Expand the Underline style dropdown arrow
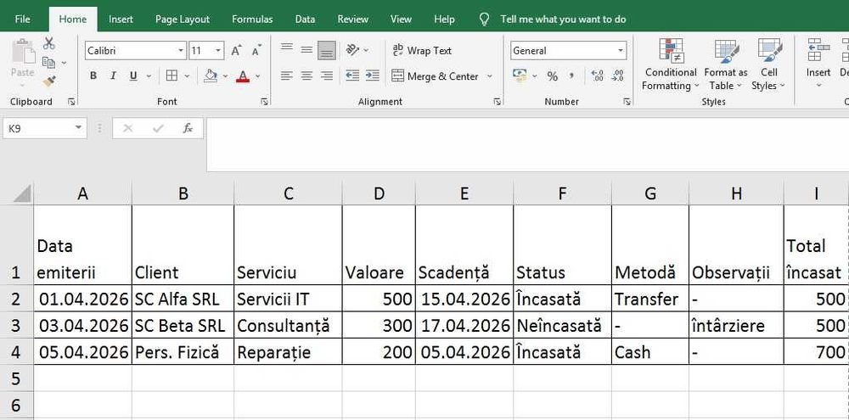This screenshot has width=849, height=420. point(149,76)
